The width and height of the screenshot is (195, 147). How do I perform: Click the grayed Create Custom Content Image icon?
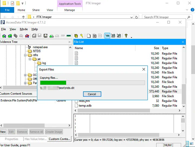point(57,36)
